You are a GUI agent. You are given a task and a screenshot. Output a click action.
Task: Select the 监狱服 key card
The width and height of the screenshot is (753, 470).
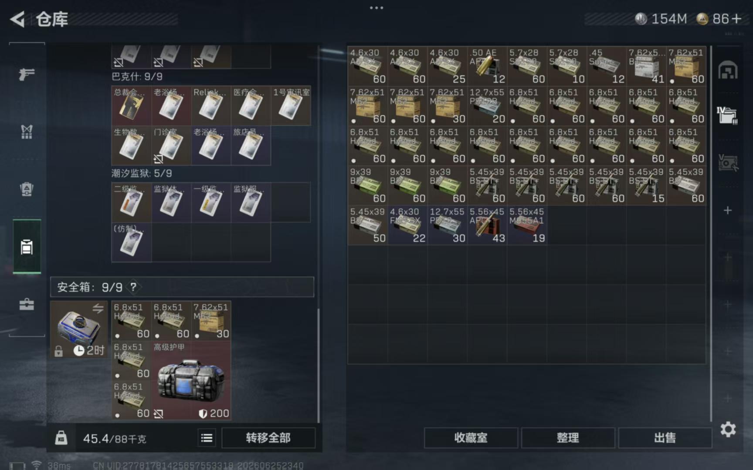tap(251, 202)
